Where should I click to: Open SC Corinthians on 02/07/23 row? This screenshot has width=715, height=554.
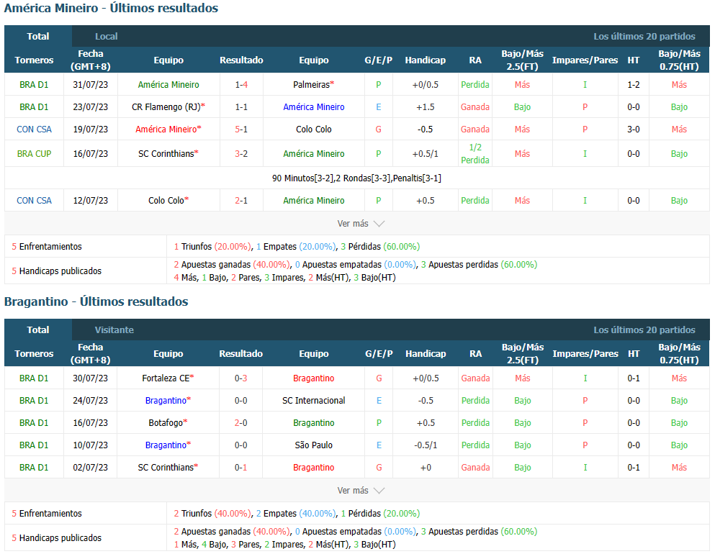pyautogui.click(x=166, y=467)
